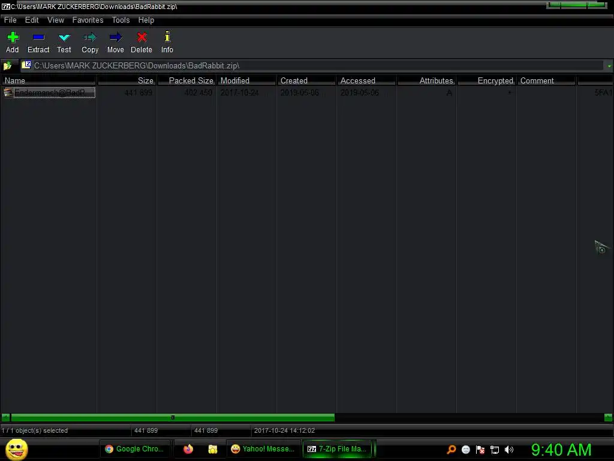Open the View menu
The height and width of the screenshot is (461, 614).
click(56, 20)
